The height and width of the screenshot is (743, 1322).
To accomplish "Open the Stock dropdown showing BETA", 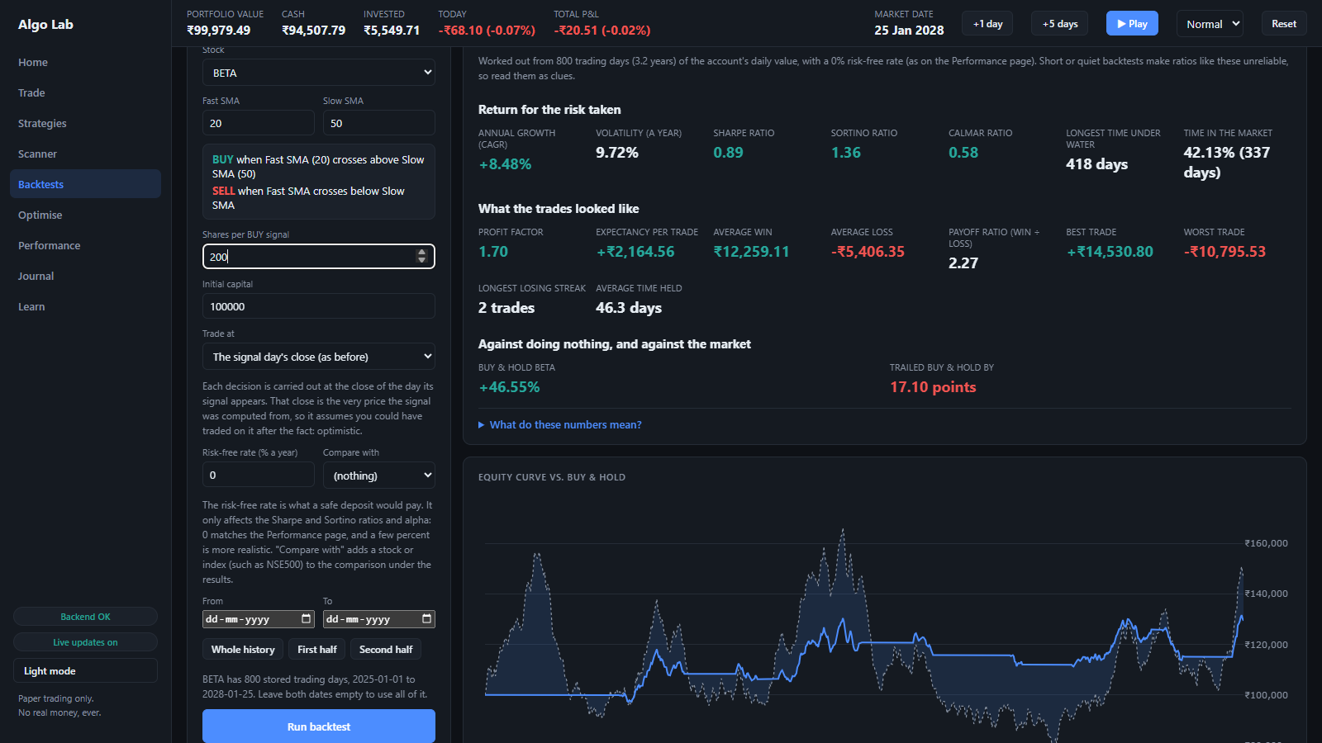I will click(319, 73).
